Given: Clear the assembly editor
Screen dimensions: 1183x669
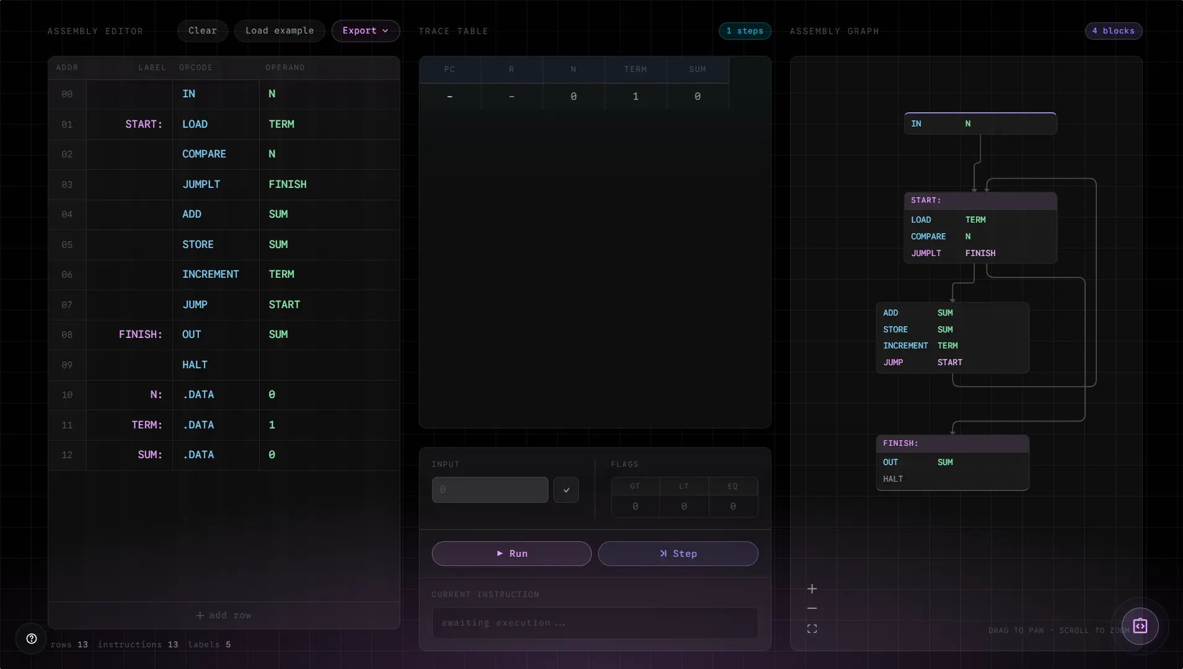Looking at the screenshot, I should pos(203,31).
